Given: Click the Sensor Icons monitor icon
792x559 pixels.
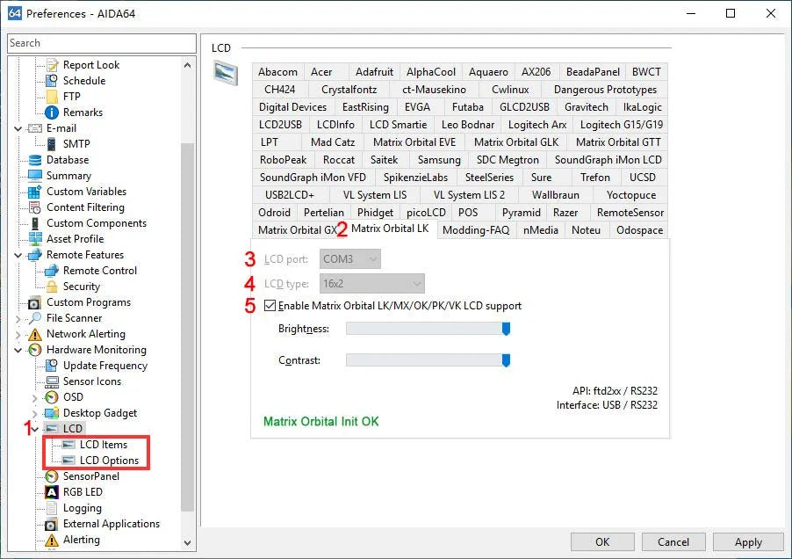Looking at the screenshot, I should pos(52,381).
